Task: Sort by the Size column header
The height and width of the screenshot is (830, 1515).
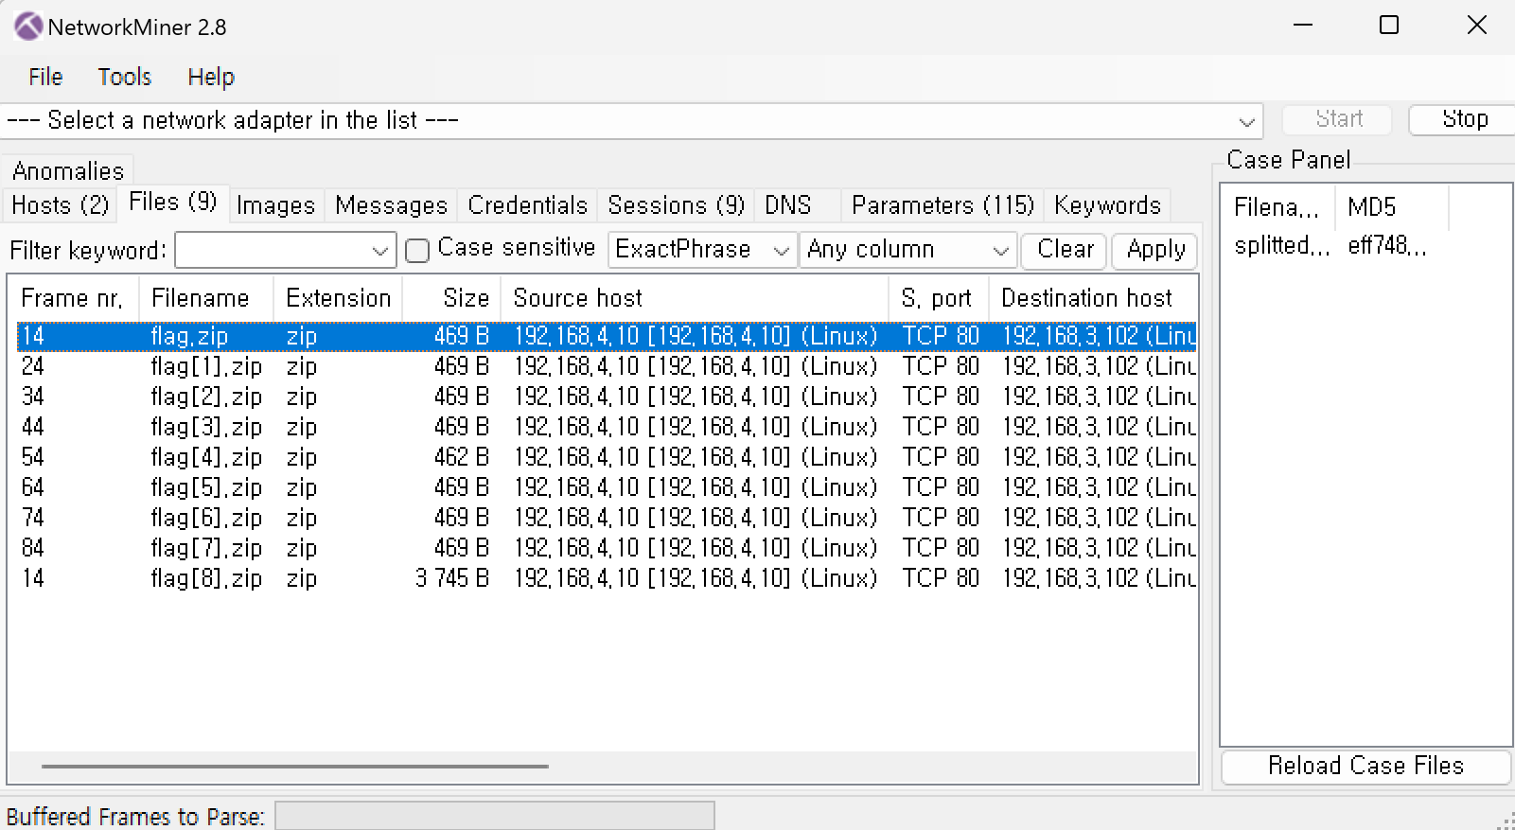Action: click(x=452, y=298)
